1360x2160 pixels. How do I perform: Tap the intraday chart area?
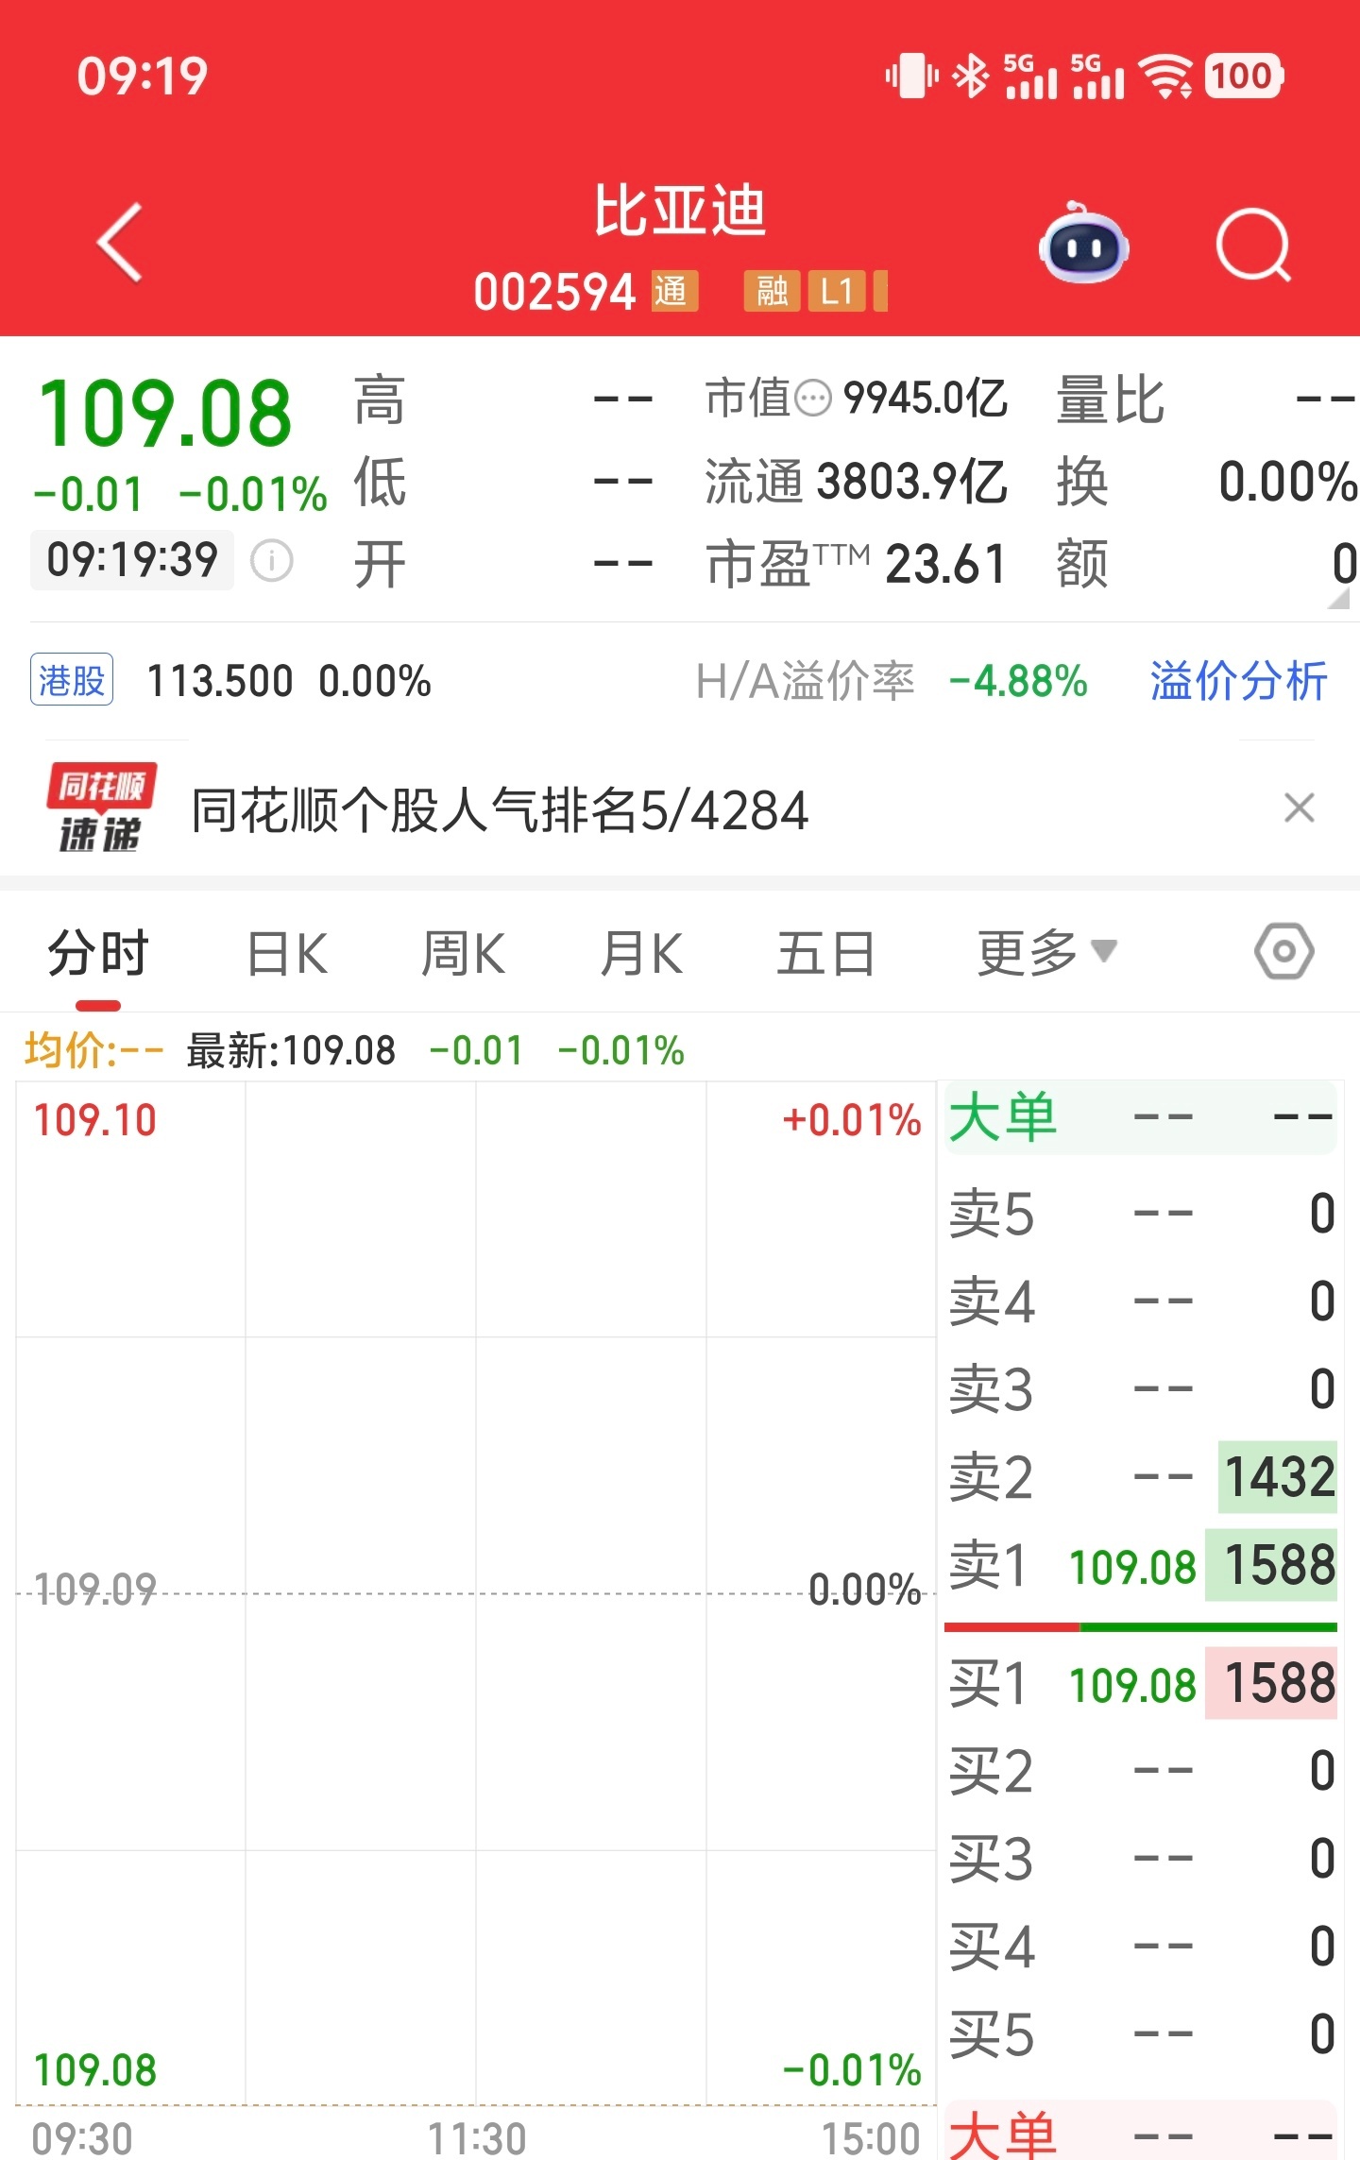[x=476, y=1593]
